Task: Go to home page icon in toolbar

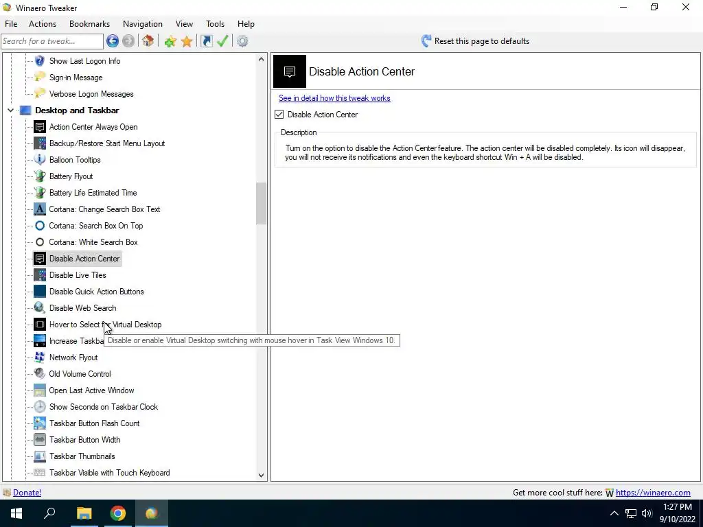Action: (x=148, y=41)
